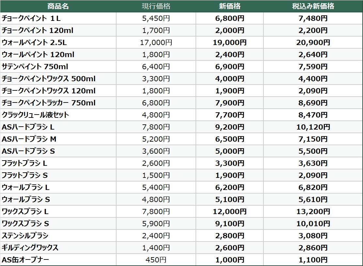The height and width of the screenshot is (266, 363).
Task: Select the 450円 current price for AS缶オープナー
Action: (x=156, y=260)
